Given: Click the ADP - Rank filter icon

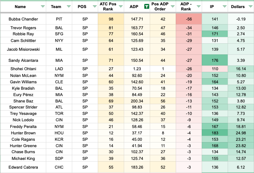Looking at the screenshot, I should pos(198,6).
